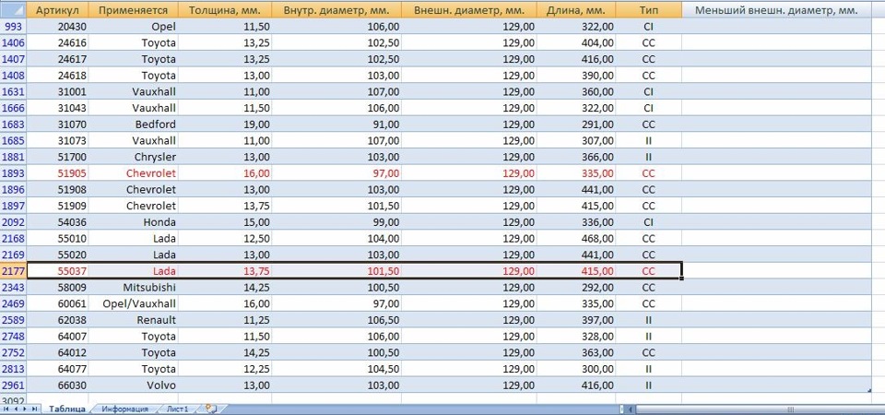Click the Bedford cell
This screenshot has width=885, height=415.
click(x=133, y=125)
